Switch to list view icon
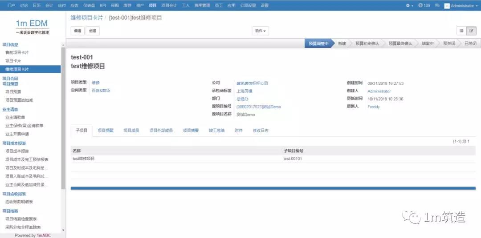The width and height of the screenshot is (481, 238). point(461,31)
